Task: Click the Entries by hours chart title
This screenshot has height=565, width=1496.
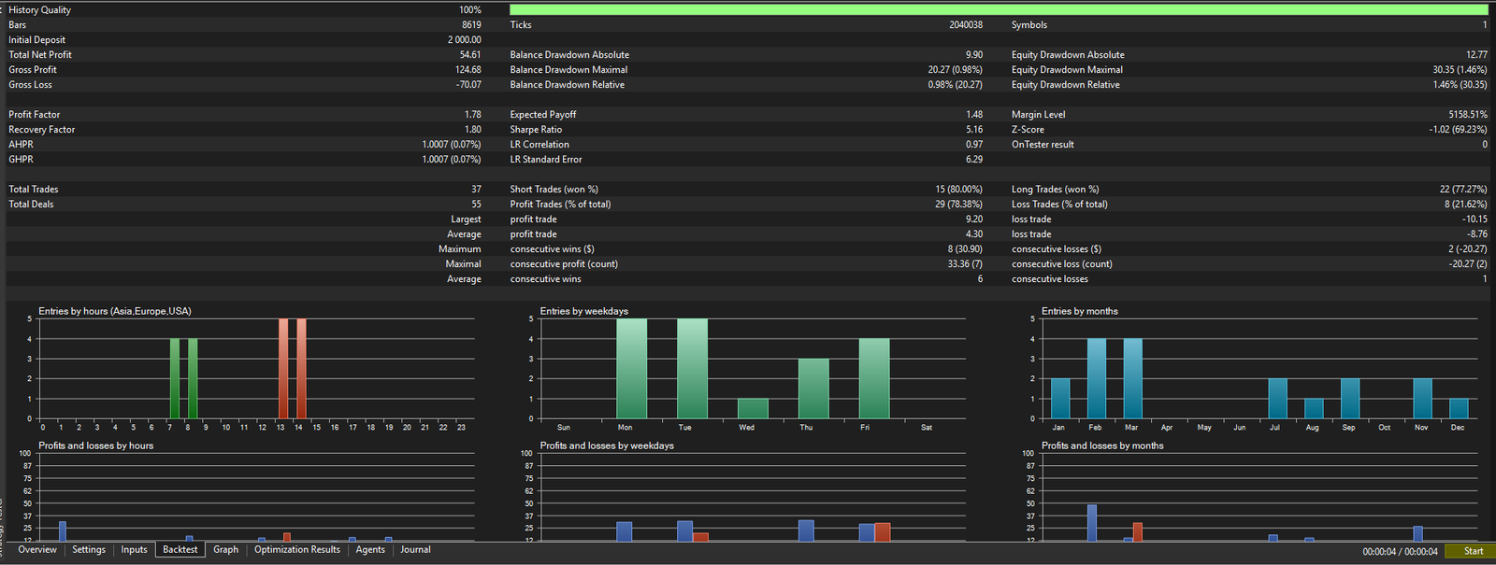Action: [114, 311]
